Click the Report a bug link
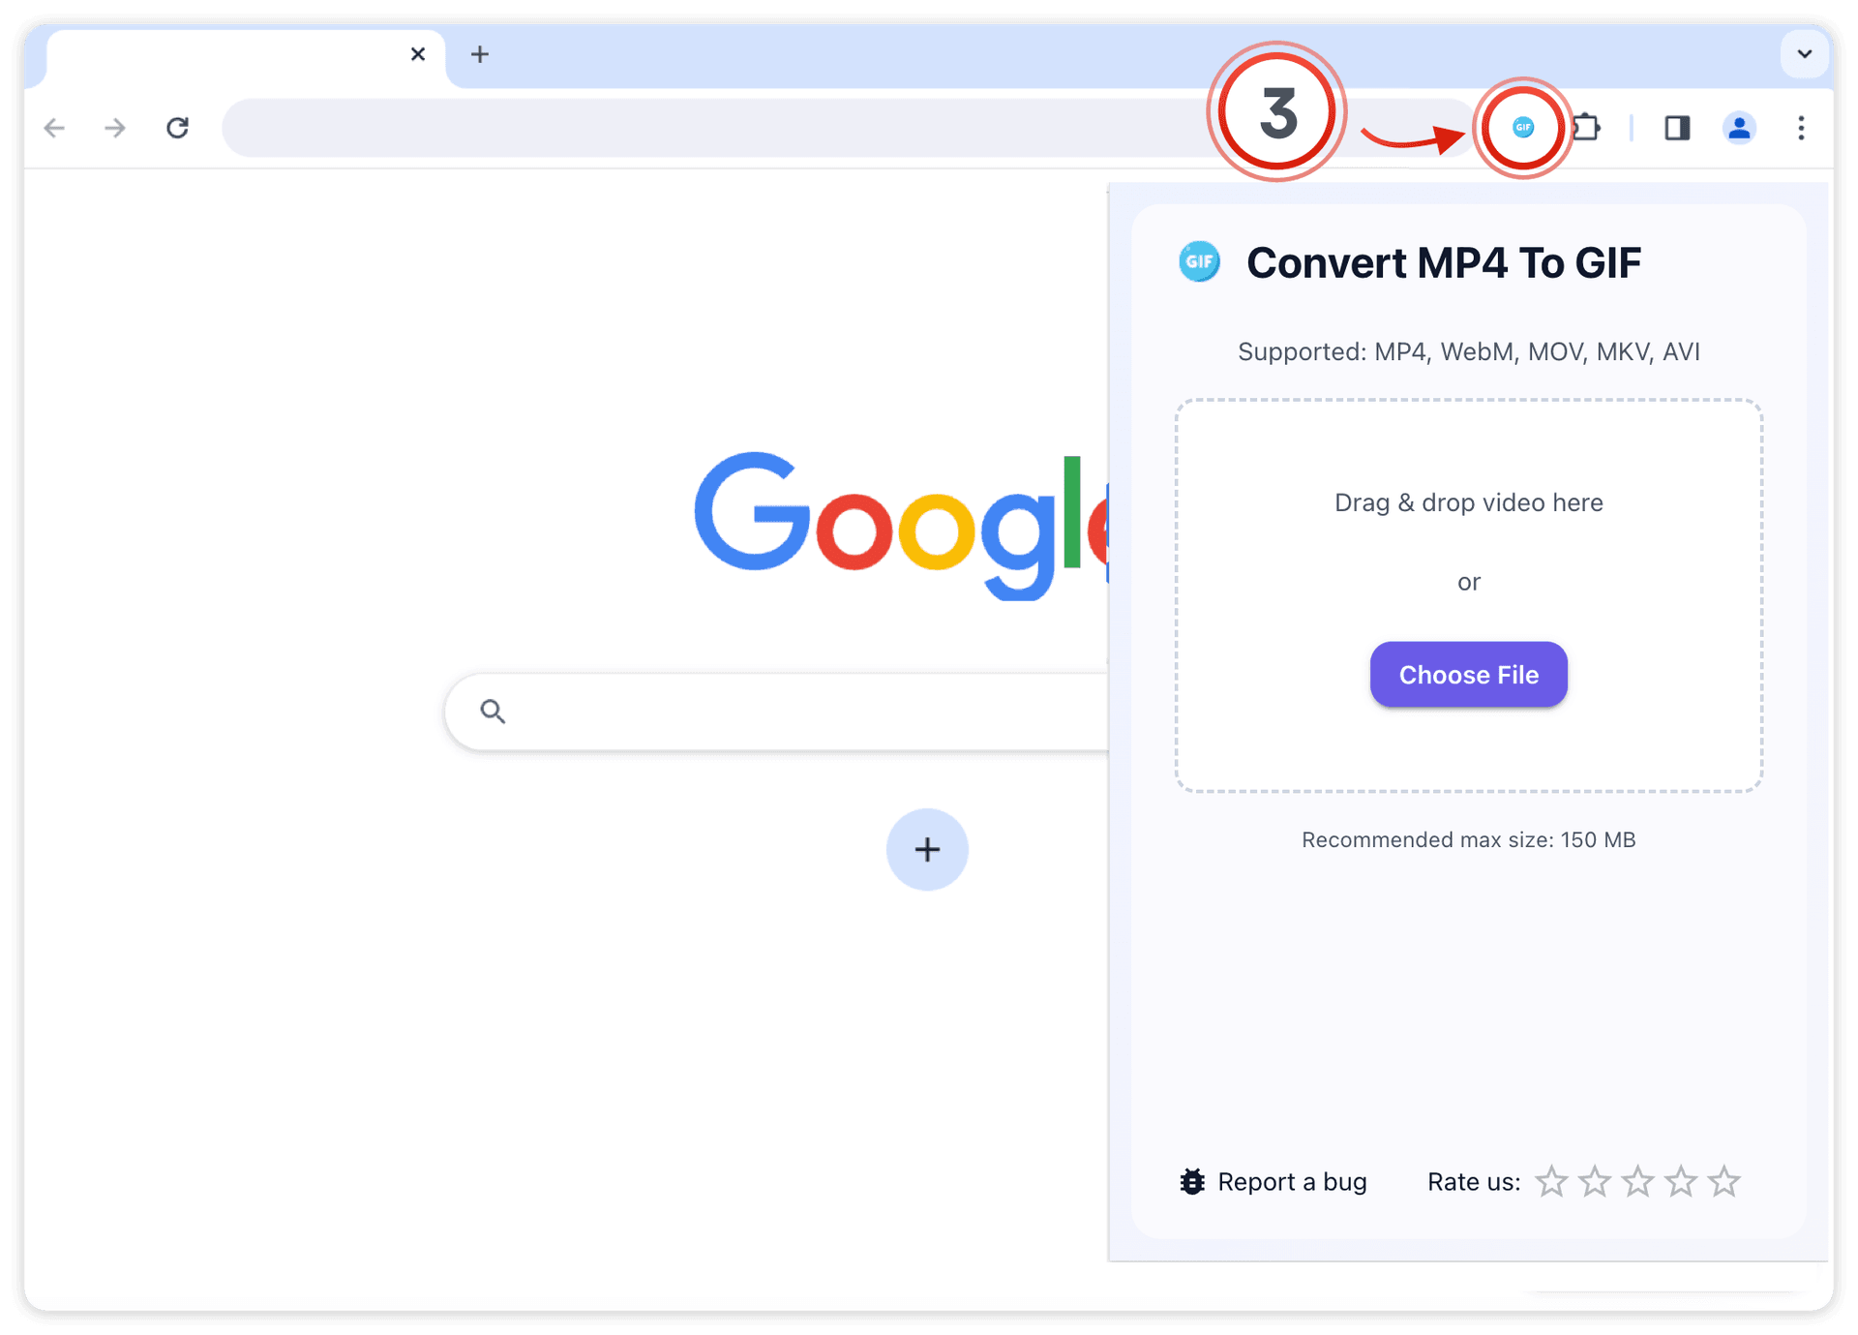 pyautogui.click(x=1291, y=1181)
